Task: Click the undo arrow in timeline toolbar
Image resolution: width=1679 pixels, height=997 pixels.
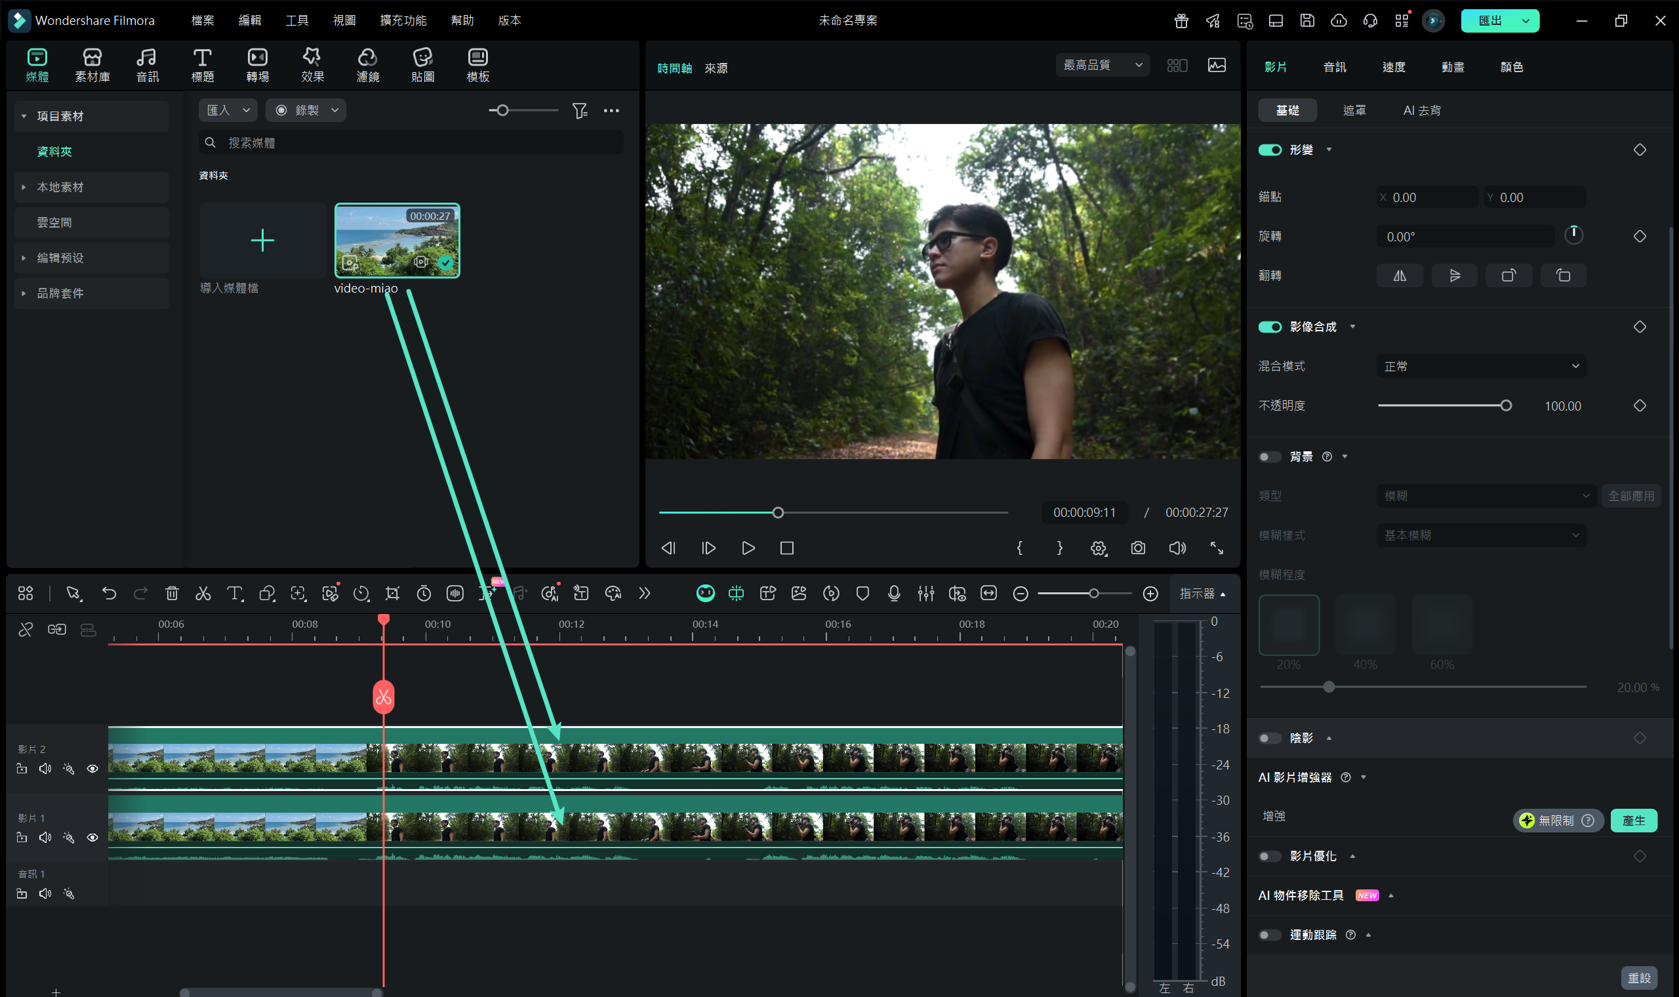Action: [x=109, y=593]
